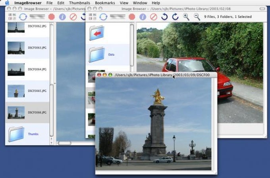Click the DSCF0066.JPG file name
270x178 pixels.
[x=37, y=112]
